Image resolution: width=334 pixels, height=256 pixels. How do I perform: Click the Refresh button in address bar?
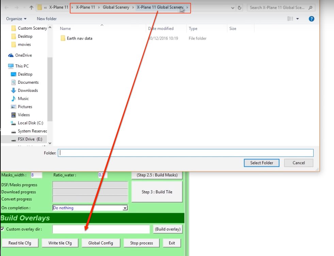(240, 7)
